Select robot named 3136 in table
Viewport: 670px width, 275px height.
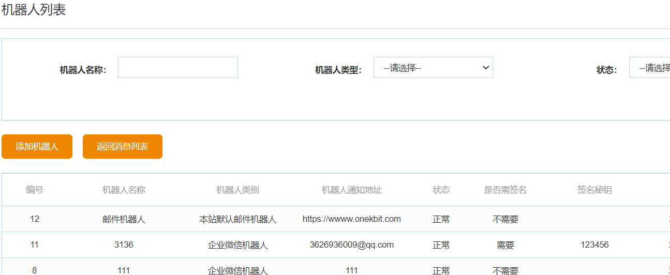point(124,245)
